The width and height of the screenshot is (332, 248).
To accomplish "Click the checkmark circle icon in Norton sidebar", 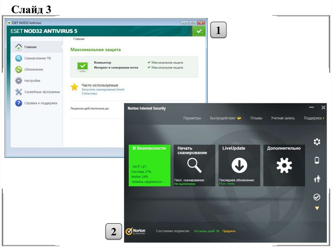I will (317, 197).
